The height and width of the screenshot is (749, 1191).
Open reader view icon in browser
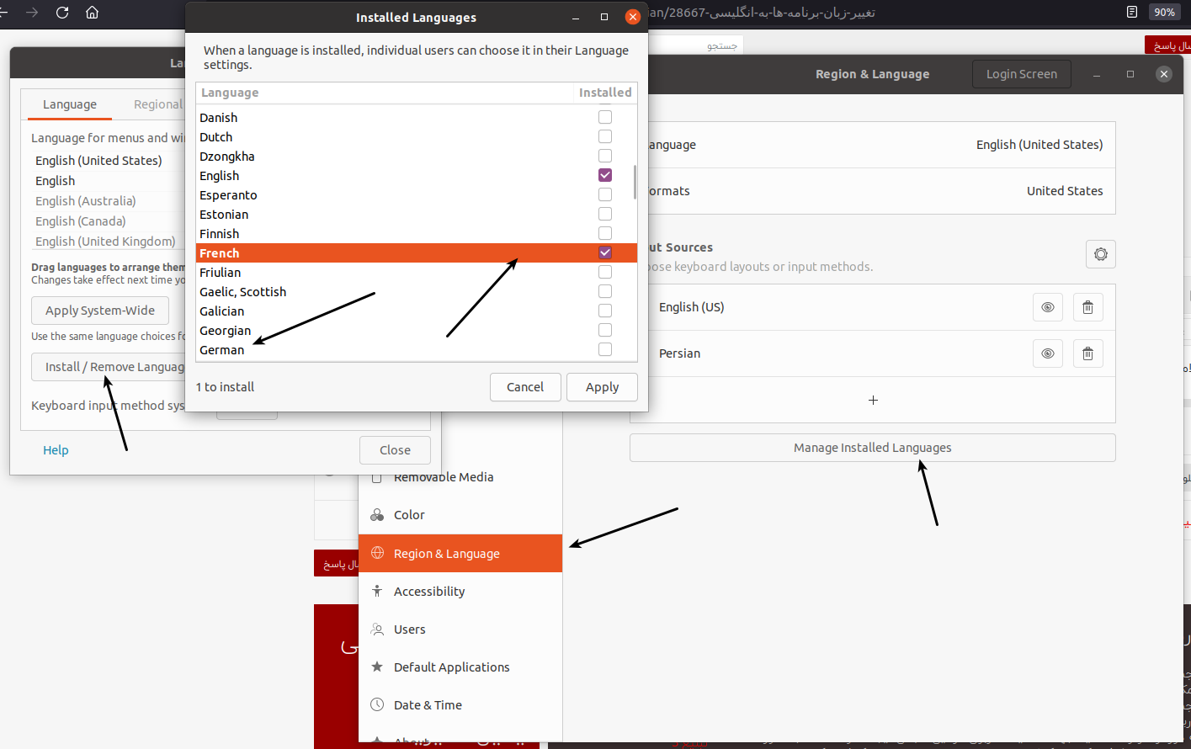(1132, 12)
